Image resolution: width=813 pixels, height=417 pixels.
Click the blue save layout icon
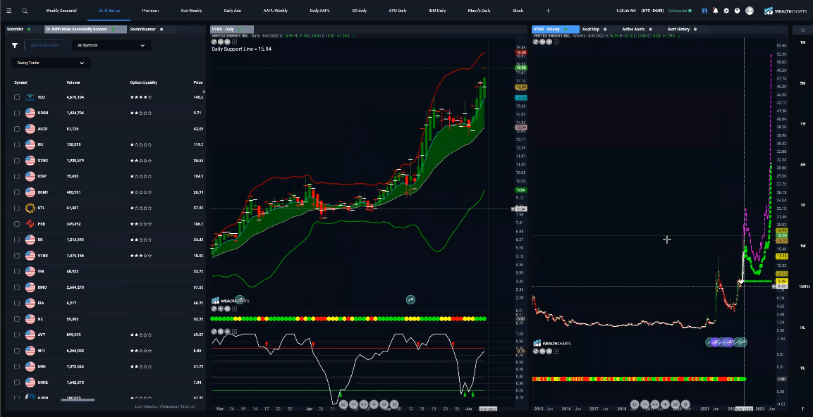[704, 11]
